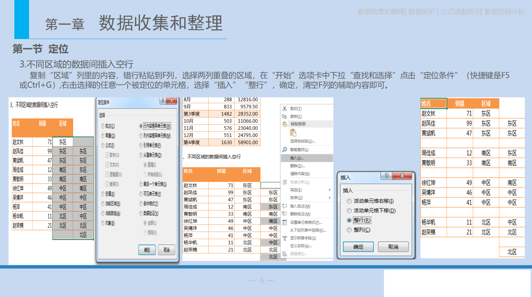Click 赵文林 in the leftmost table
532x297 pixels.
tap(18, 142)
